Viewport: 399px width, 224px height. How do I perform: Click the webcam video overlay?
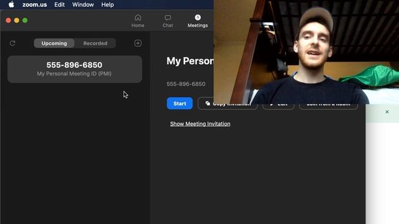306,52
